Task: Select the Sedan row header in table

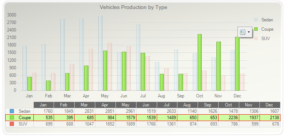Action: click(x=19, y=111)
